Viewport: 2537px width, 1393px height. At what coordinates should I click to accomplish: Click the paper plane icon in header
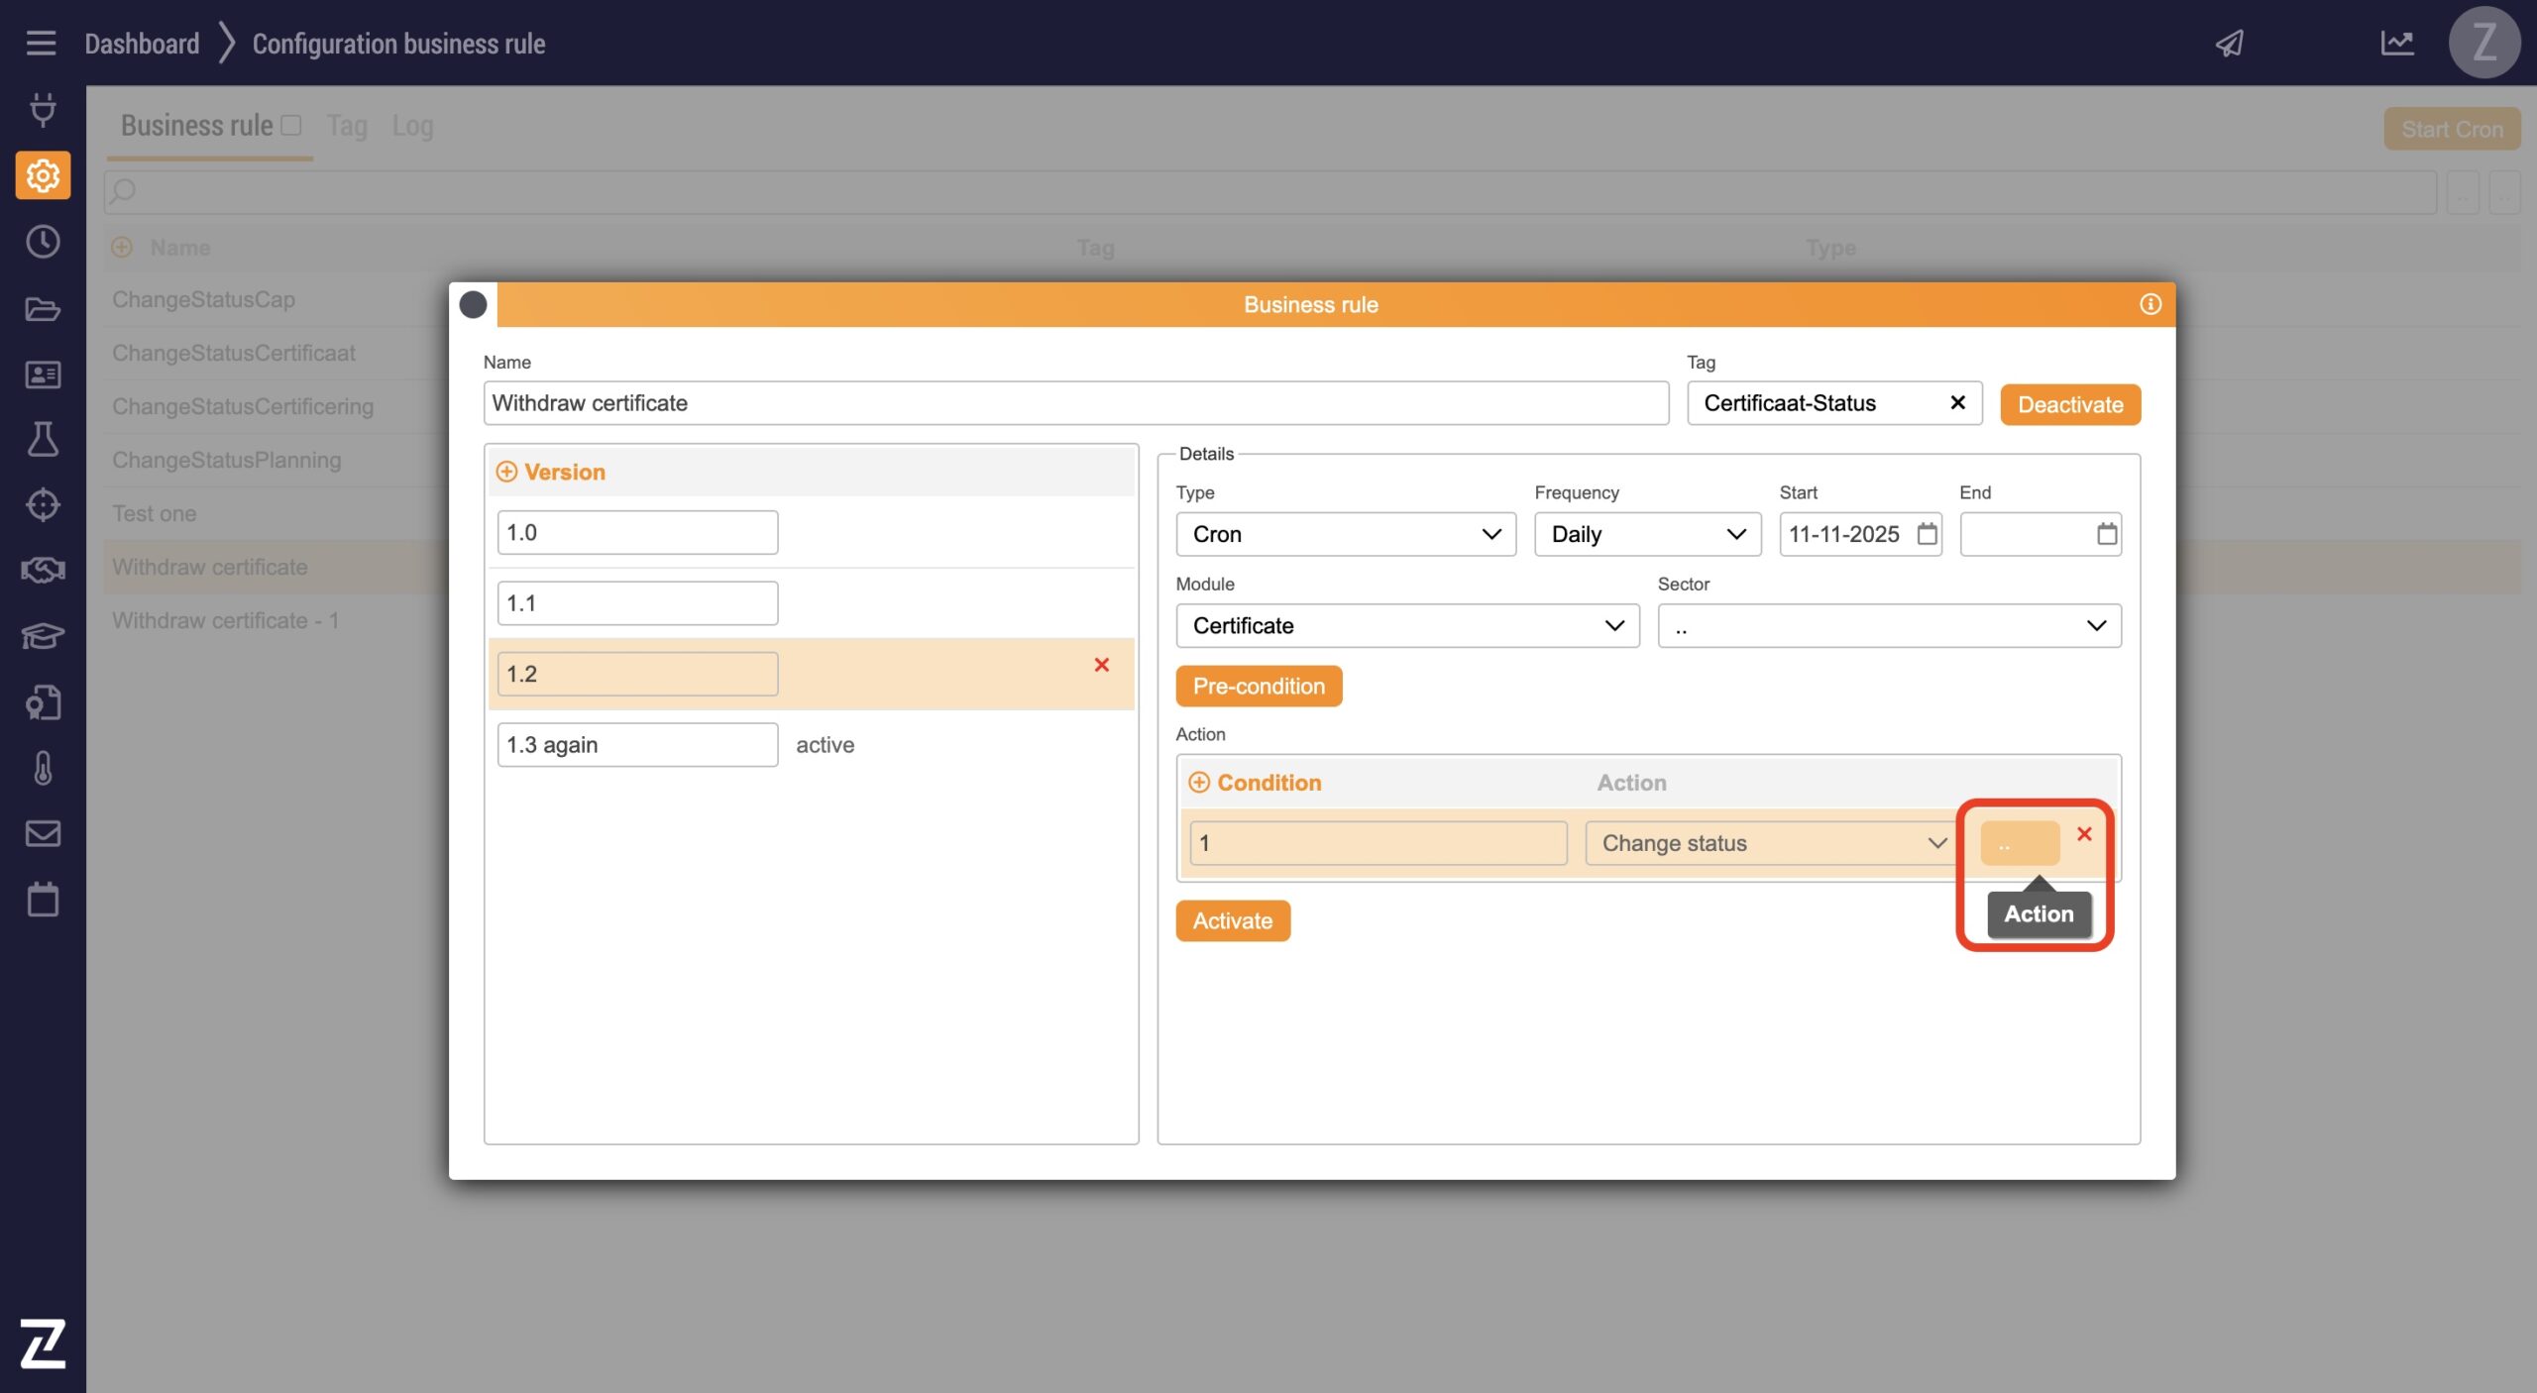pos(2229,44)
